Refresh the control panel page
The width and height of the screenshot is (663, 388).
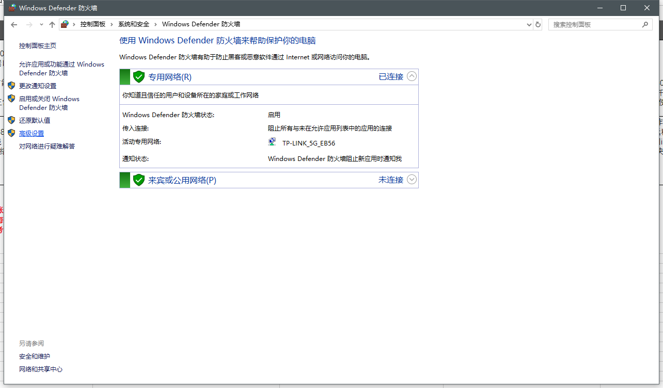point(538,24)
